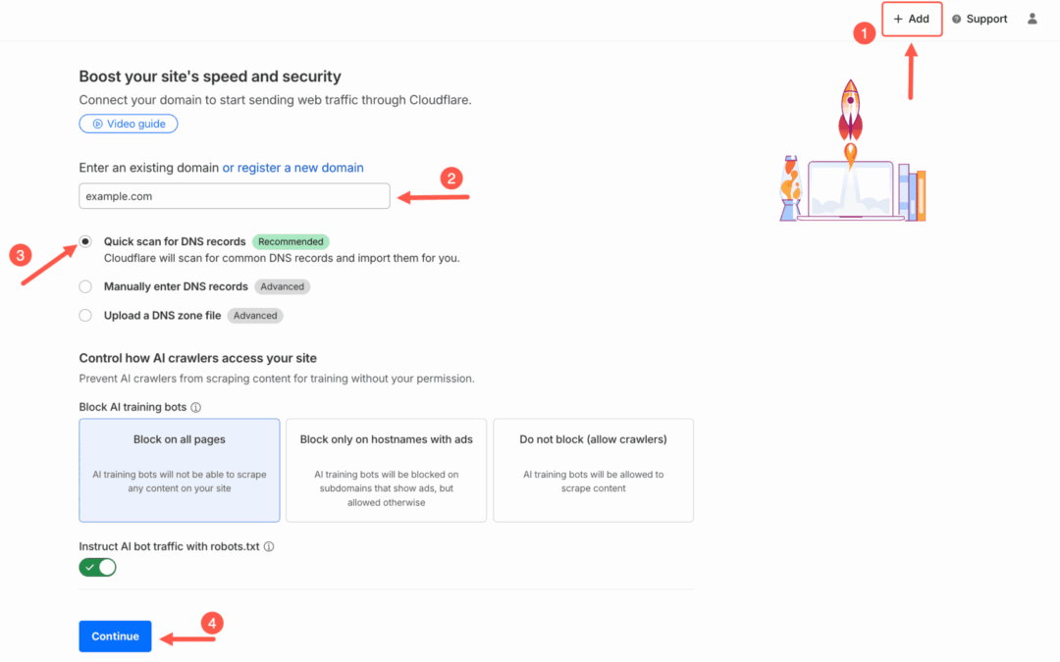
Task: Select Block only on hostnames with ads
Action: tap(386, 470)
